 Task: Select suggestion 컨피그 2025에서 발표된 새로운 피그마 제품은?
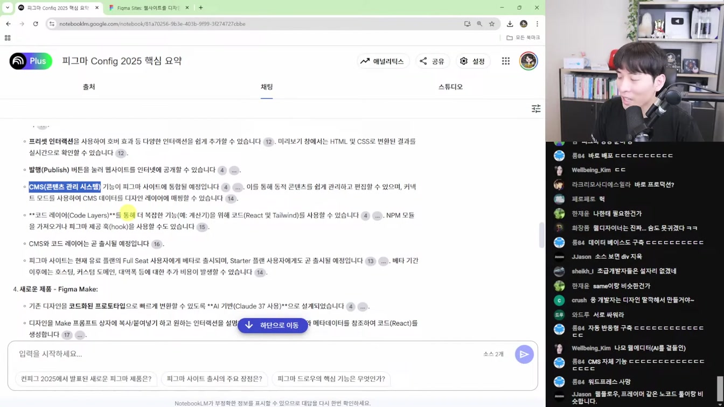[x=86, y=379]
